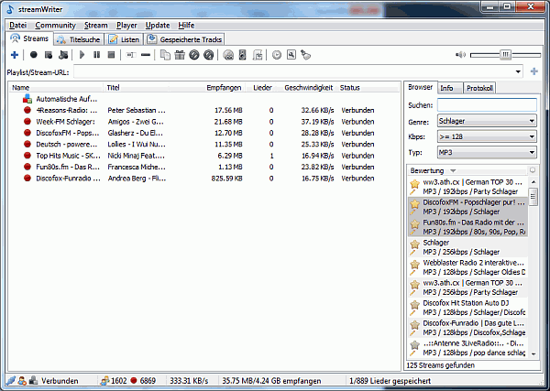Click the music note stop-after-song icon
Screen dimensions: 550x391
click(63, 55)
